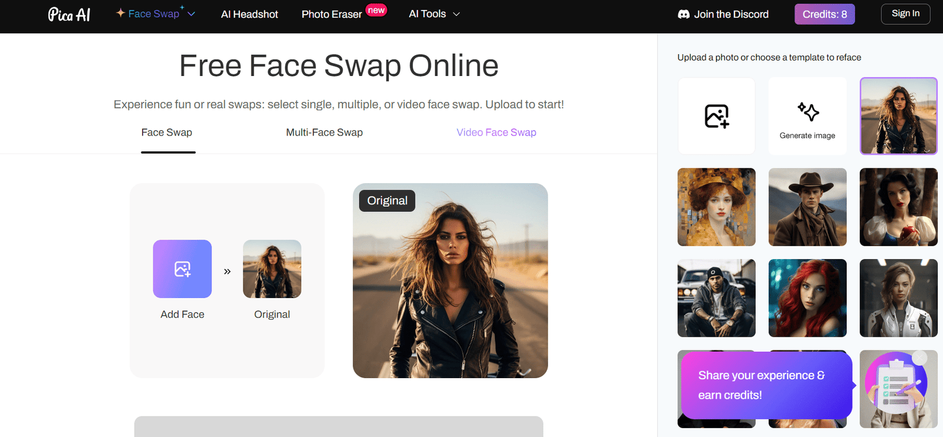Open the AI Headshot page
The width and height of the screenshot is (943, 437).
pyautogui.click(x=249, y=14)
